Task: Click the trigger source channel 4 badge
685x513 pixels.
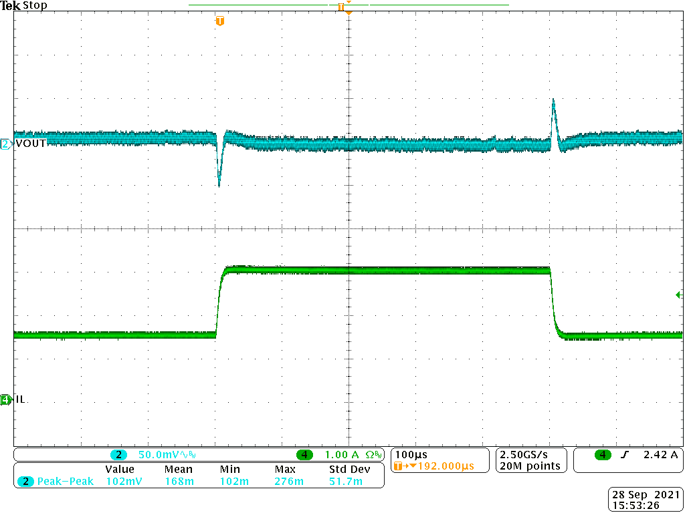Action: coord(603,455)
